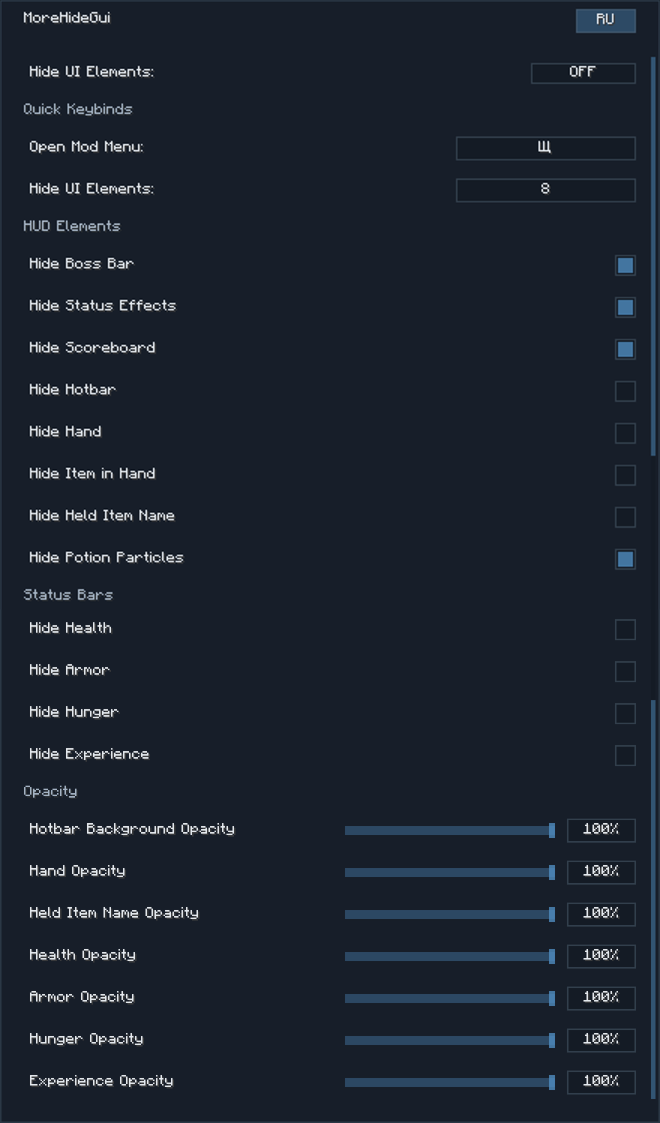Uncheck the Hide Boss Bar checkbox
Viewport: 660px width, 1123px height.
625,265
